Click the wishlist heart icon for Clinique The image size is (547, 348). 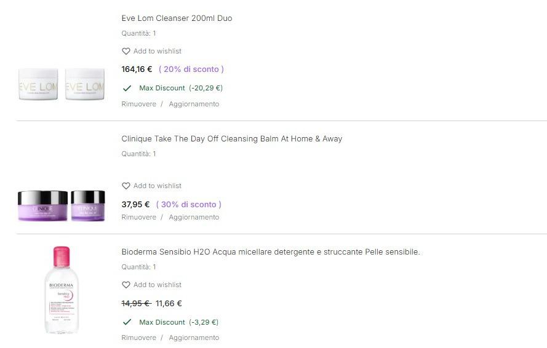click(126, 186)
